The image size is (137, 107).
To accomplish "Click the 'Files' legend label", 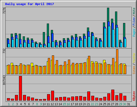I will [x=134, y=21].
